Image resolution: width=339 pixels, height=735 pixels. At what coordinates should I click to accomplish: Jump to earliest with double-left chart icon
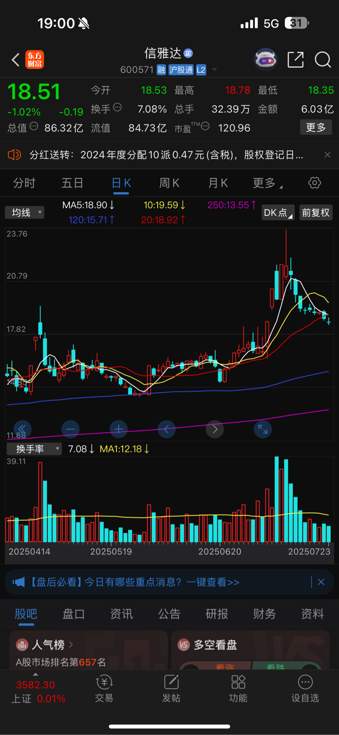click(x=22, y=429)
